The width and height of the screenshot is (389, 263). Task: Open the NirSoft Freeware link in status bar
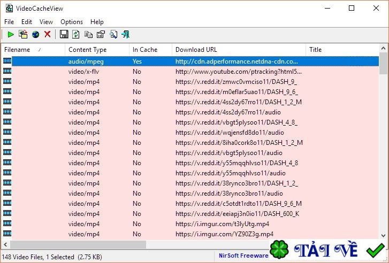coord(243,256)
